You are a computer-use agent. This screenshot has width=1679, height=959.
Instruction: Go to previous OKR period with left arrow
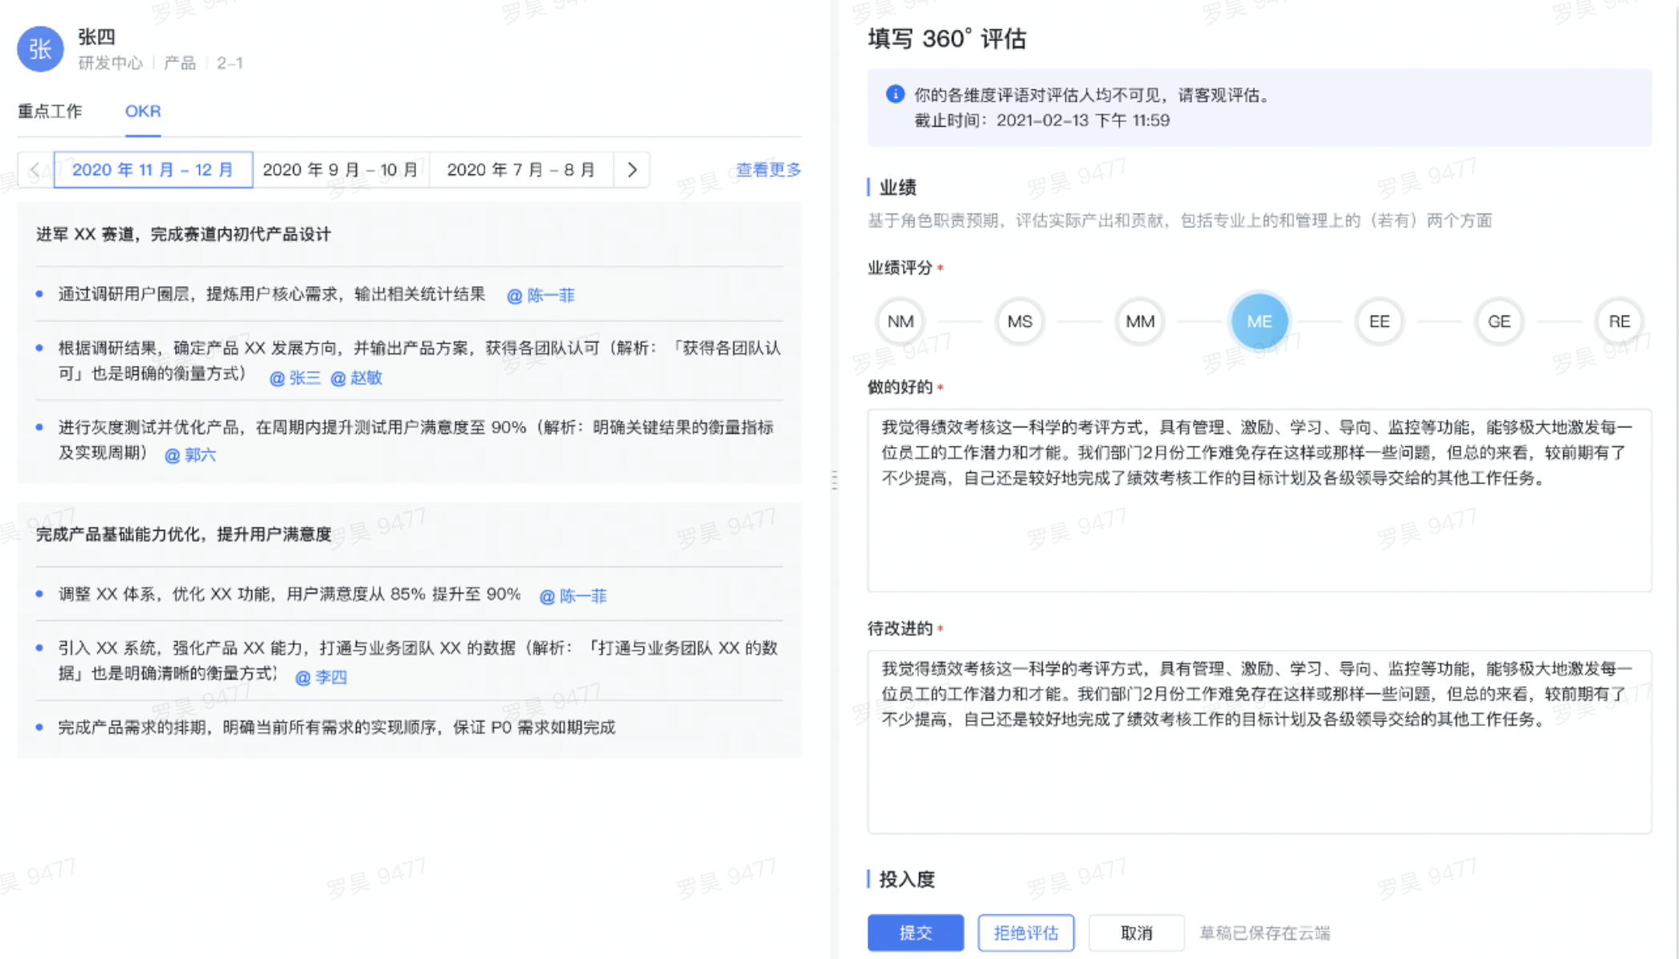click(35, 169)
